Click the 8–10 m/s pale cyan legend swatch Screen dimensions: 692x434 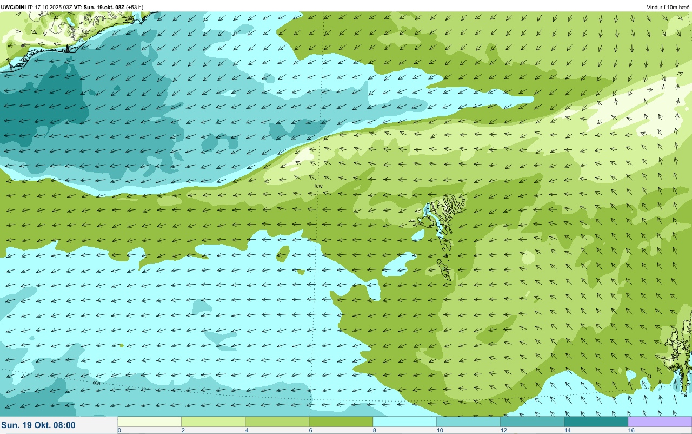[404, 422]
